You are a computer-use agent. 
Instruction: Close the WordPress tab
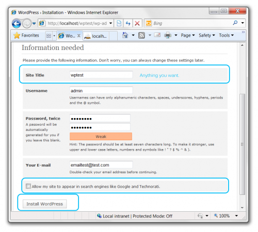pyautogui.click(x=79, y=36)
